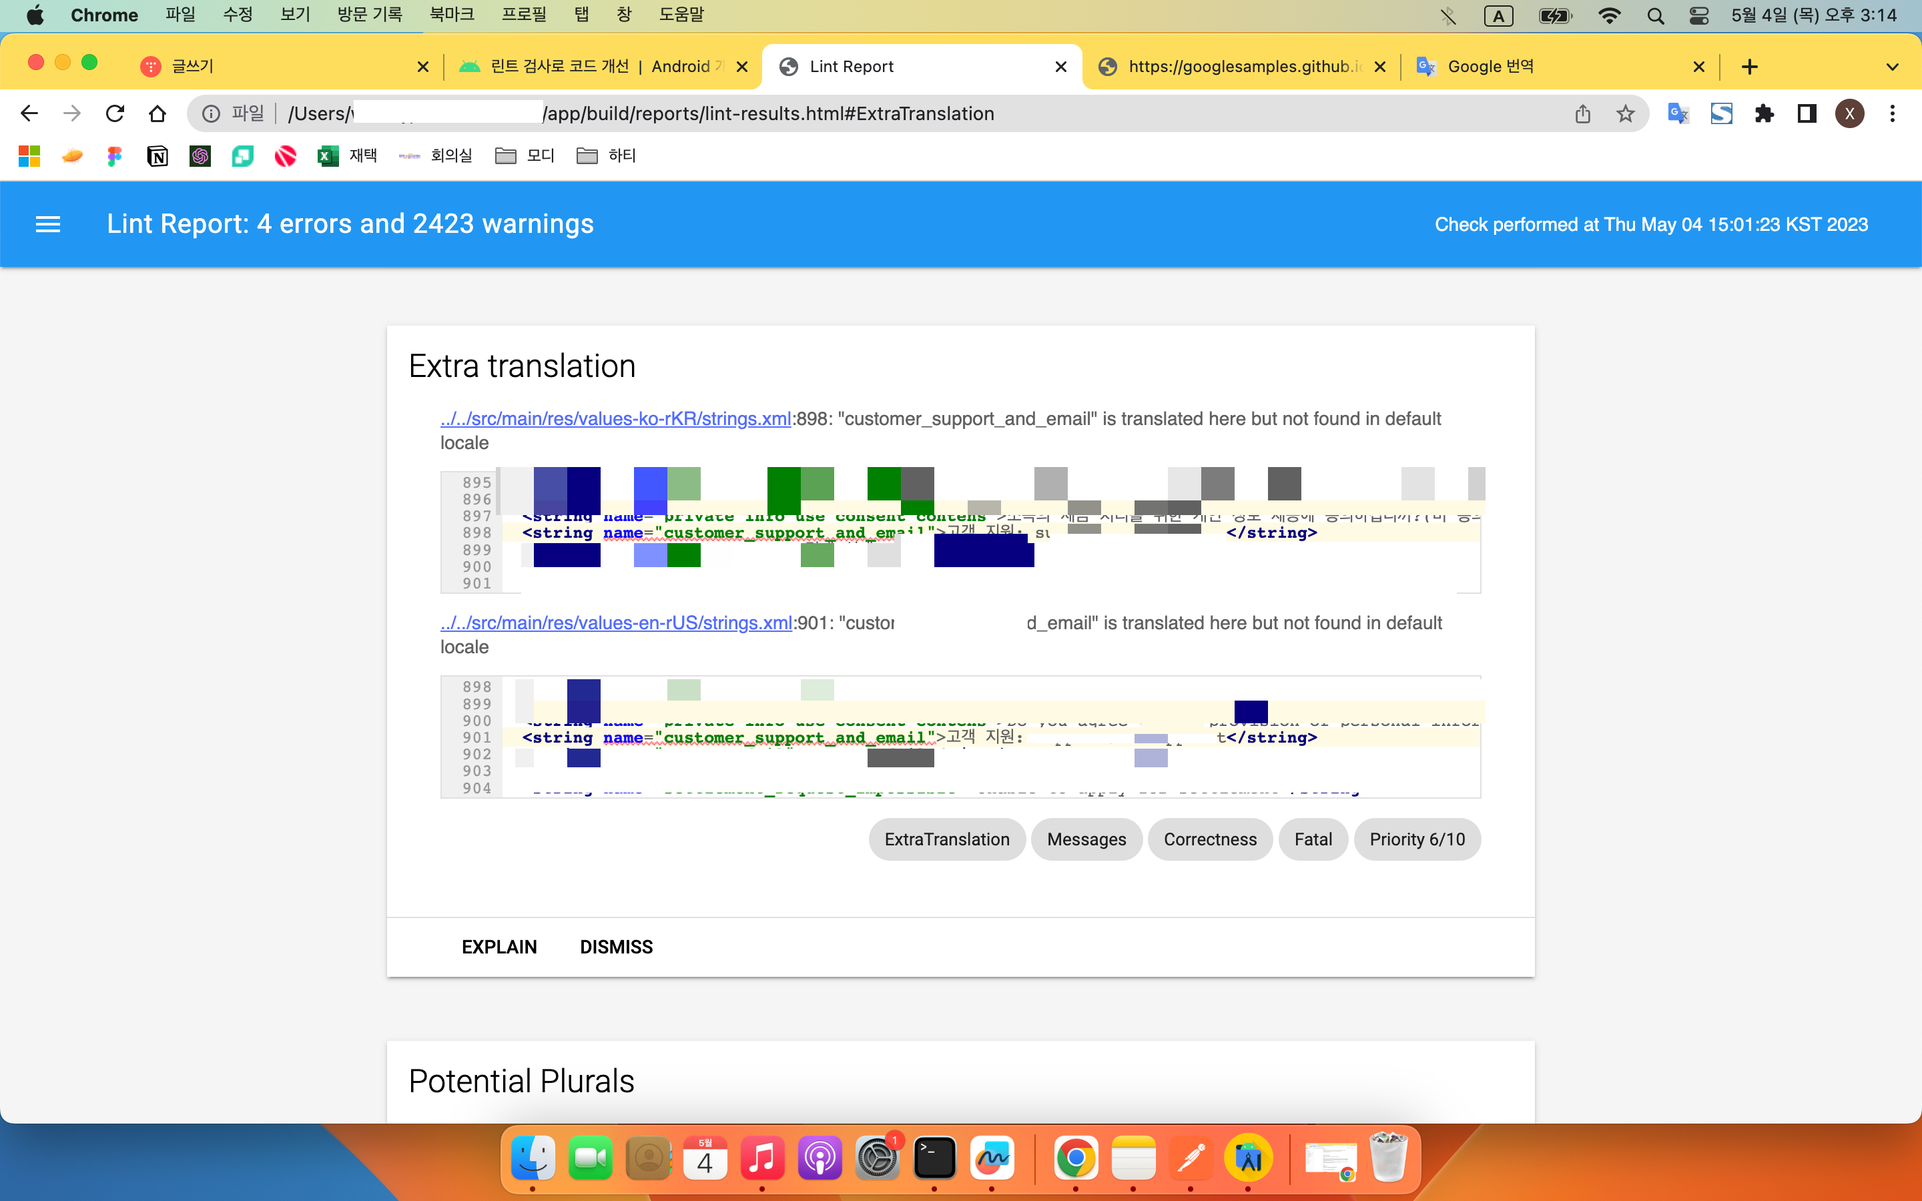
Task: Open the hamburger menu in Lint Report header
Action: pos(47,224)
